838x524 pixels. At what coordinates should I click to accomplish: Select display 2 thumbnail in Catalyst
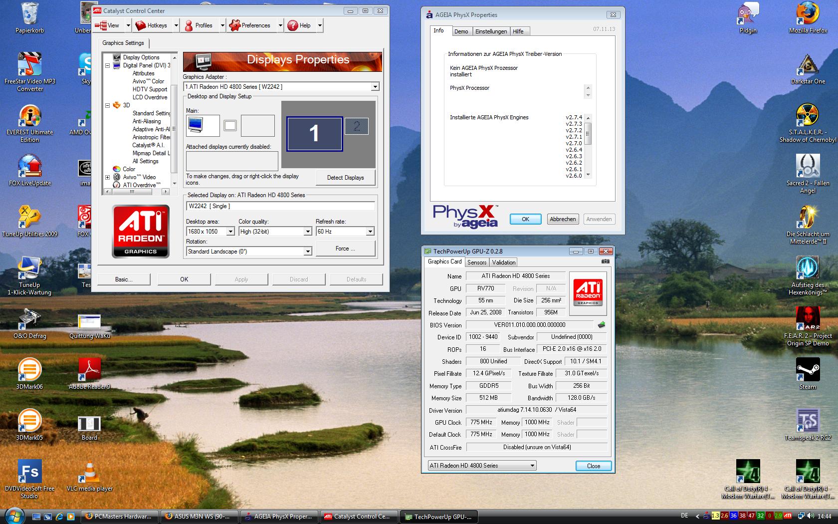(x=356, y=126)
